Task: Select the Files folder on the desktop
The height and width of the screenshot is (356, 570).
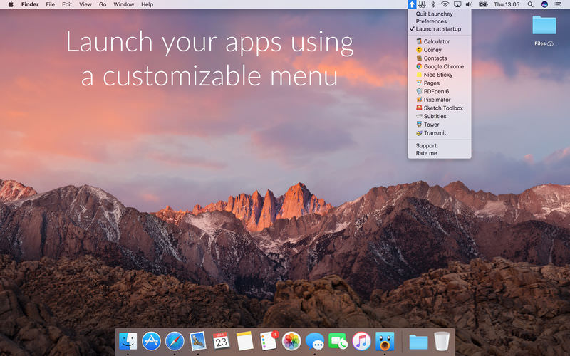Action: [x=544, y=26]
